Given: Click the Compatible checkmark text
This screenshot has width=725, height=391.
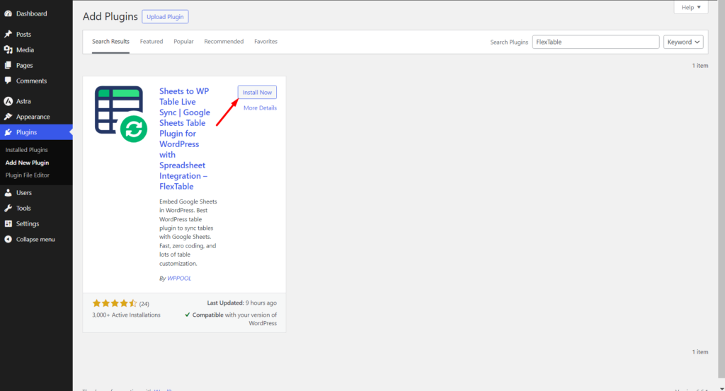Looking at the screenshot, I should click(x=231, y=319).
